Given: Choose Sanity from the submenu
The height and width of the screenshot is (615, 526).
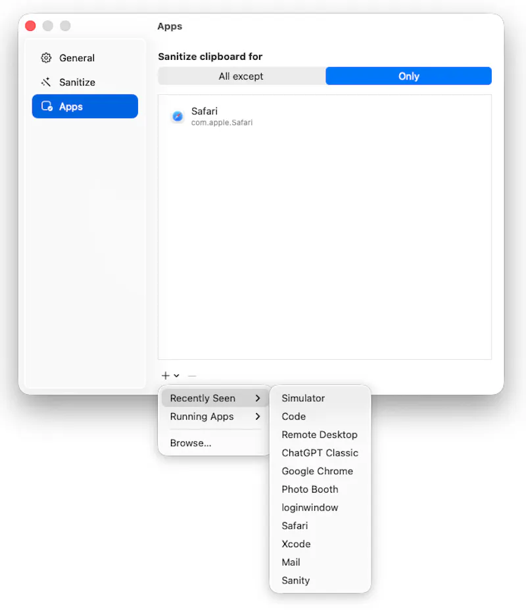Looking at the screenshot, I should click(x=320, y=581).
